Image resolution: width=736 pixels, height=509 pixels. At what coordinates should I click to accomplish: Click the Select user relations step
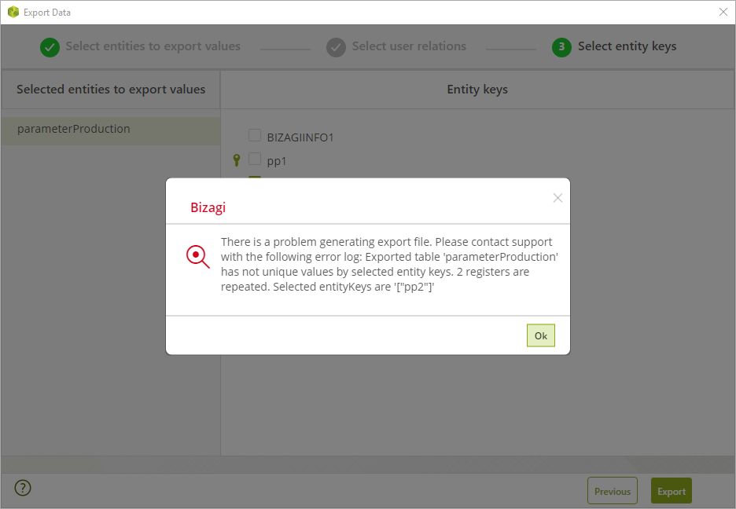pyautogui.click(x=409, y=46)
